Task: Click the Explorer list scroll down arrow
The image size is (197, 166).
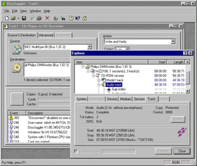Action: click(188, 91)
